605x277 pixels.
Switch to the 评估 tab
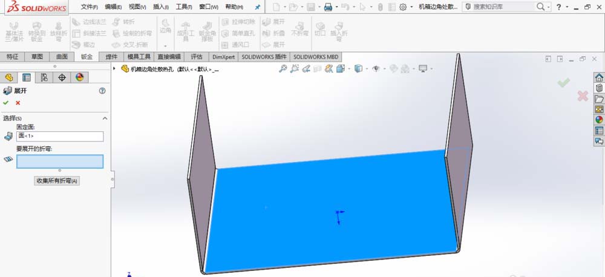[x=197, y=57]
